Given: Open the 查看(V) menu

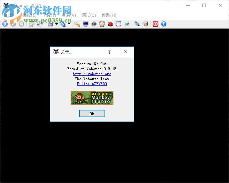Looking at the screenshot, I should tap(69, 15).
